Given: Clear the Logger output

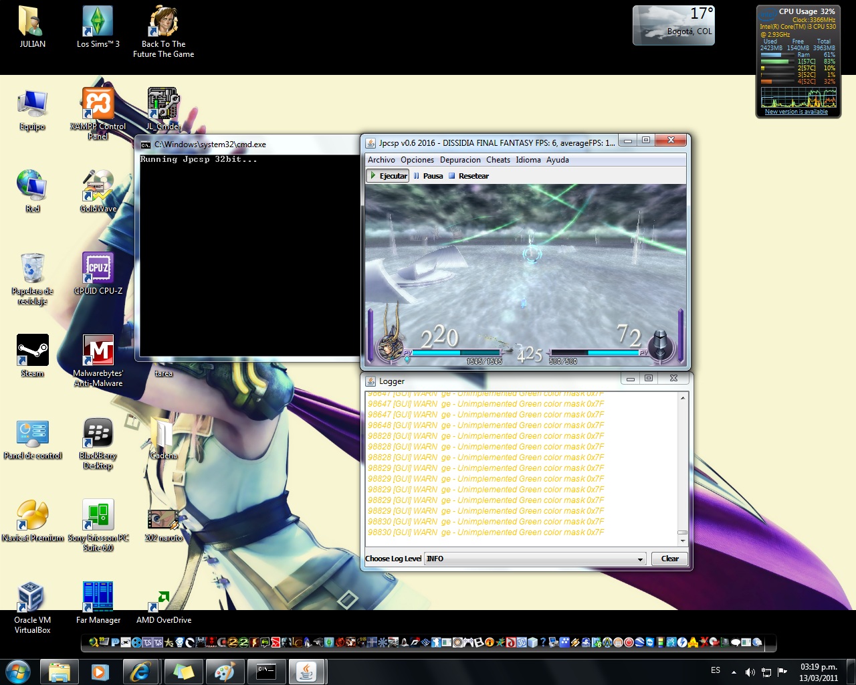Looking at the screenshot, I should [x=669, y=559].
